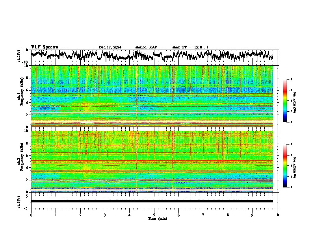Click the "2" kHz tick on ch.2 spectrogram
Image resolution: width=312 pixels, height=241 pixels.
click(x=27, y=180)
